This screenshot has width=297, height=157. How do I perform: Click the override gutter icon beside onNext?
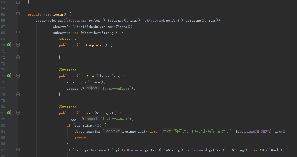(x=9, y=113)
